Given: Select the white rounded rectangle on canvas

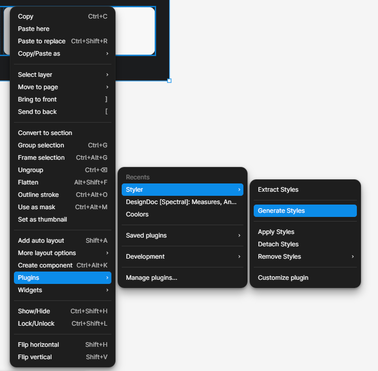Looking at the screenshot, I should pos(135,31).
